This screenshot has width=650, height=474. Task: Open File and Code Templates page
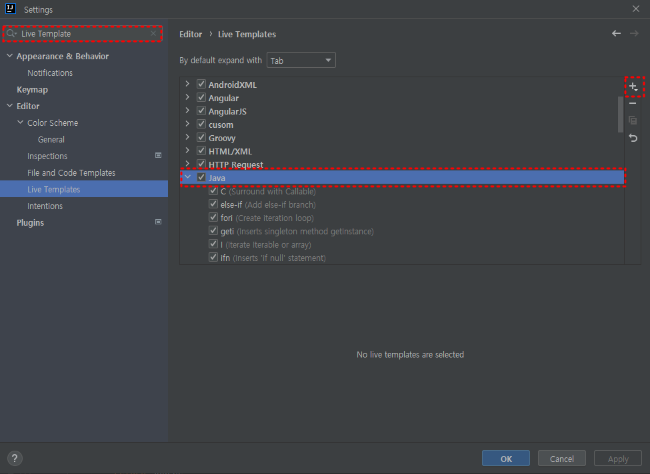[71, 172]
